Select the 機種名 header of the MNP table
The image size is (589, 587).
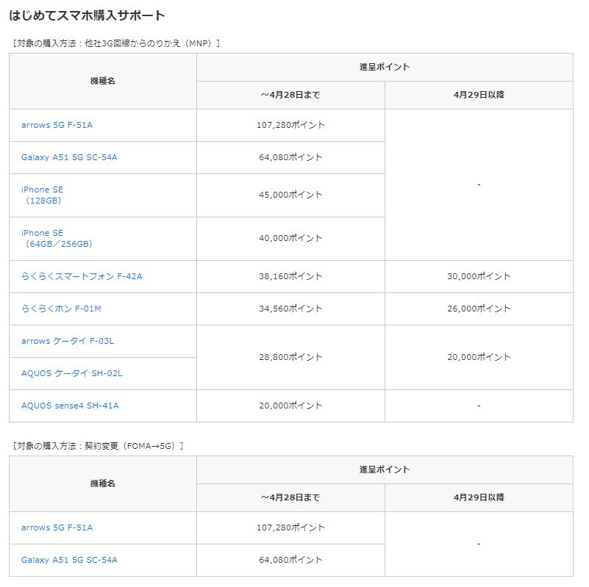103,81
